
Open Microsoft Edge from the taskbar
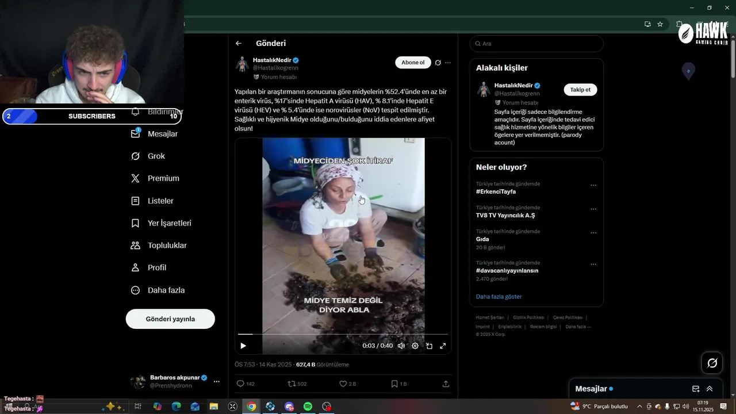pyautogui.click(x=177, y=407)
